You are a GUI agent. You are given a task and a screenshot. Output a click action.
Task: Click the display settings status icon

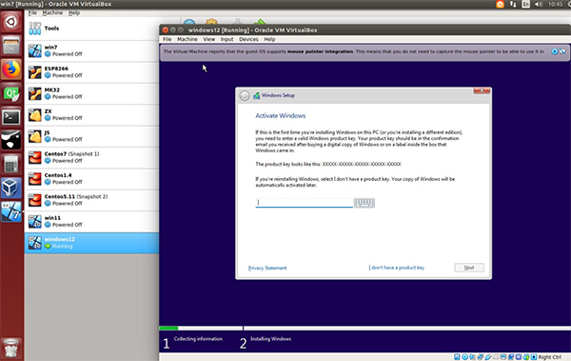pos(503,356)
